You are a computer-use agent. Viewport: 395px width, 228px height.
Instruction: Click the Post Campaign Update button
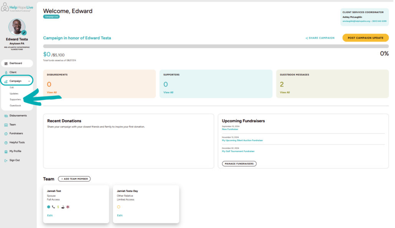point(365,38)
